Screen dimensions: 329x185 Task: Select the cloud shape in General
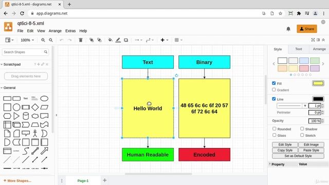pos(35,116)
